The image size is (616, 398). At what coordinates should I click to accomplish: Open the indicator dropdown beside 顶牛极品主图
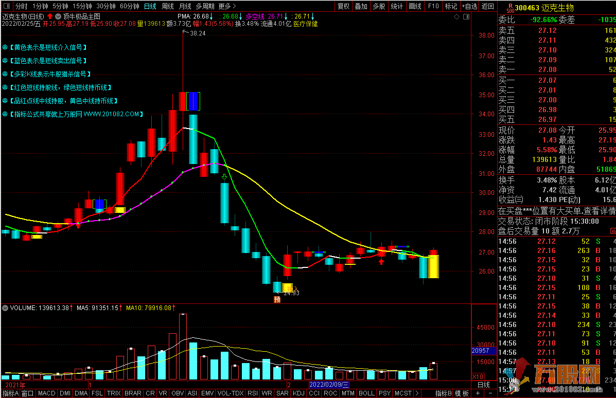pos(58,16)
